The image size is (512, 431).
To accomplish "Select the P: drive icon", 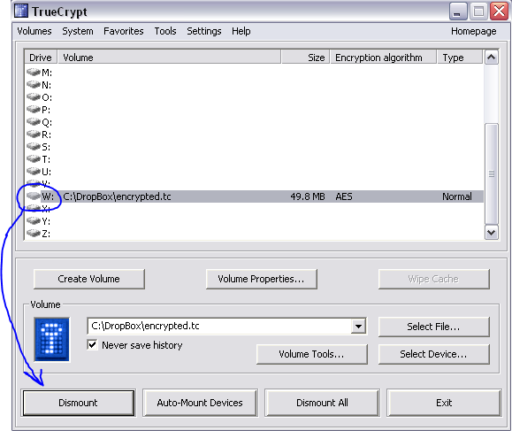I will point(34,109).
